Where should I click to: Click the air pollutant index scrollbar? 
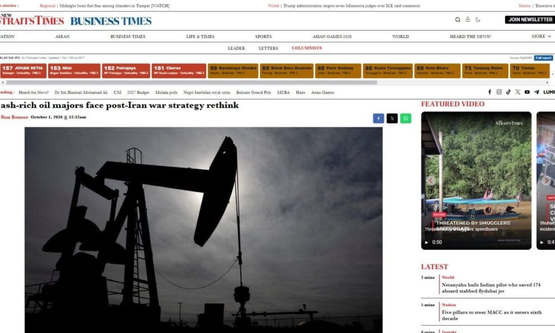click(191, 83)
